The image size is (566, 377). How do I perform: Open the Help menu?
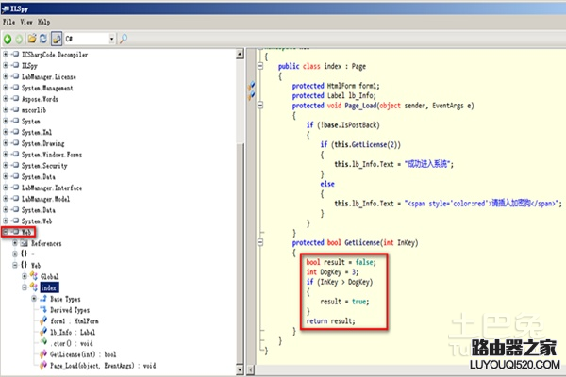pos(43,22)
